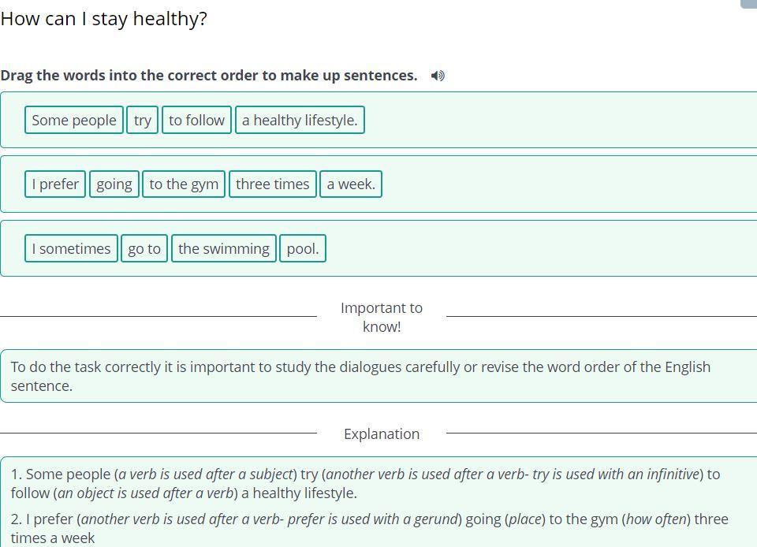Choose the 'to the gym' tile
757x547 pixels.
[184, 184]
